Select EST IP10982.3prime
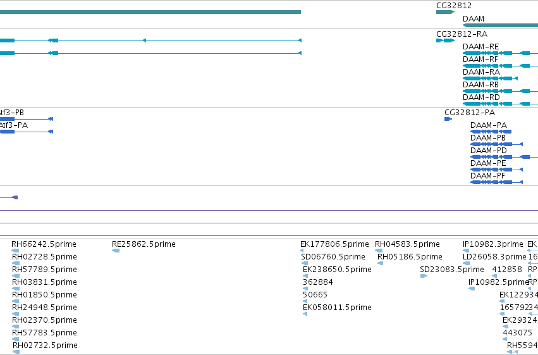 (x=492, y=244)
